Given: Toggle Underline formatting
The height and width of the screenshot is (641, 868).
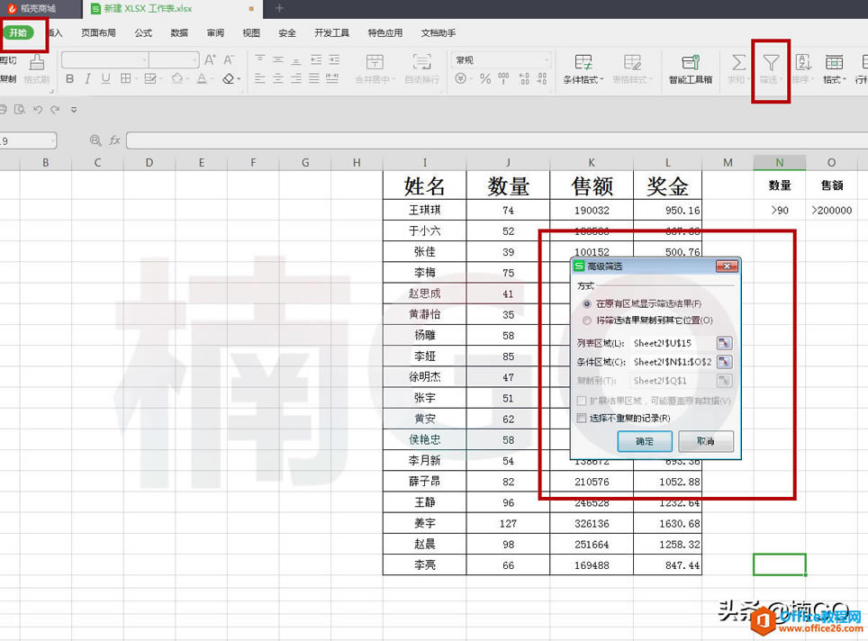Looking at the screenshot, I should click(105, 79).
